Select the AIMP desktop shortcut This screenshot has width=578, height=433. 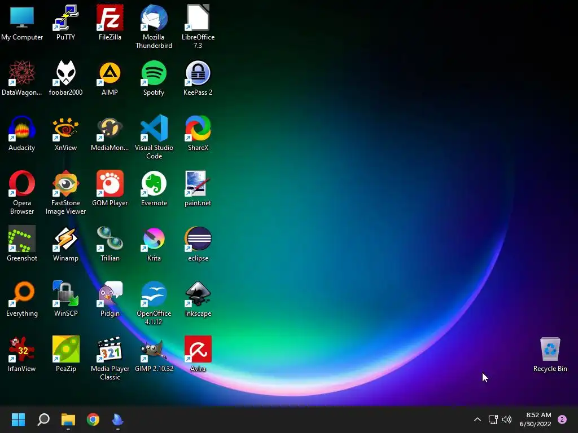point(110,78)
